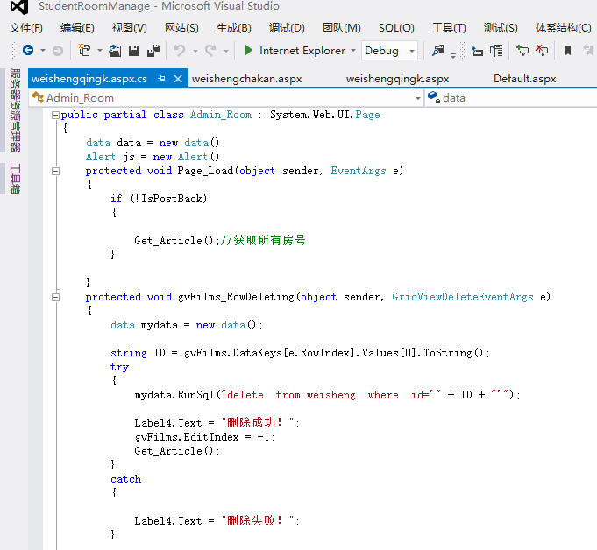Open the Navigate Backward history dropdown arrow
This screenshot has height=550, width=597.
pyautogui.click(x=43, y=50)
